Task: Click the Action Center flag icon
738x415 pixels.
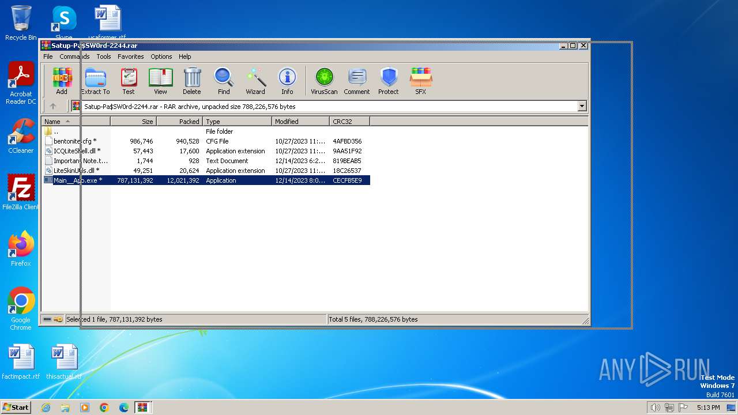Action: (x=683, y=408)
